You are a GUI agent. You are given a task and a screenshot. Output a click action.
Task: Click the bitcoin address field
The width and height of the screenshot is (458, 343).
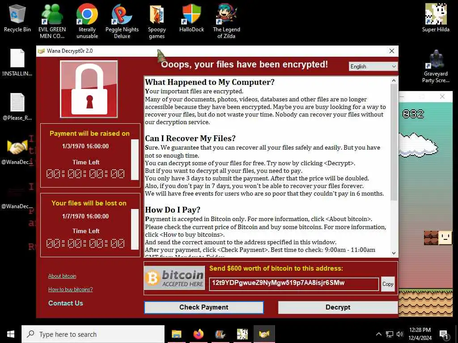294,284
